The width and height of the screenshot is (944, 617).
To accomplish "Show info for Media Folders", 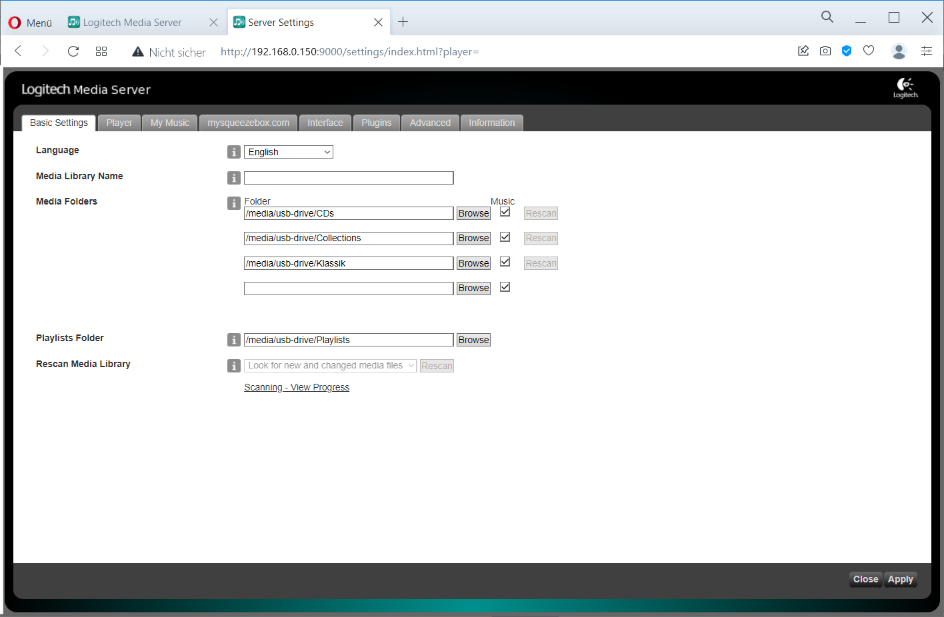I will click(234, 203).
